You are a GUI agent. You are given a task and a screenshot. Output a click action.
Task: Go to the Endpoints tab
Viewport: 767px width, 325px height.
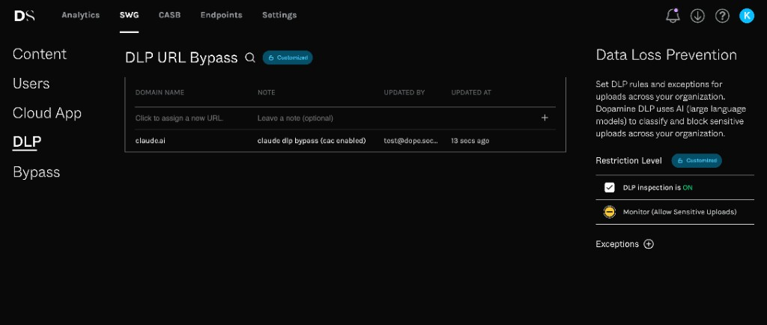coord(221,15)
